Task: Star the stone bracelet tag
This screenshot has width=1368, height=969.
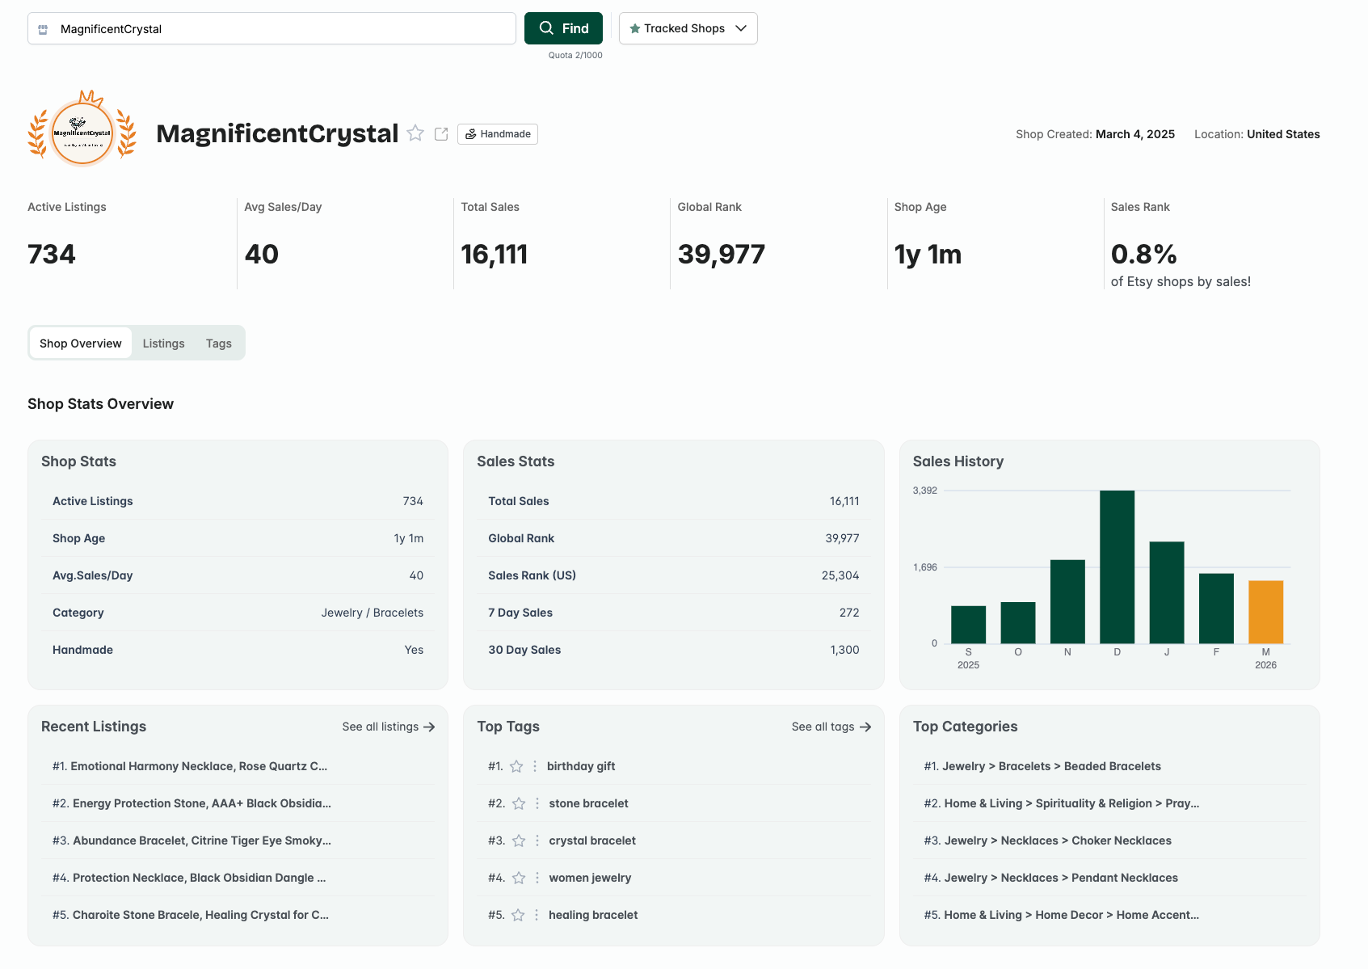Action: pyautogui.click(x=519, y=803)
